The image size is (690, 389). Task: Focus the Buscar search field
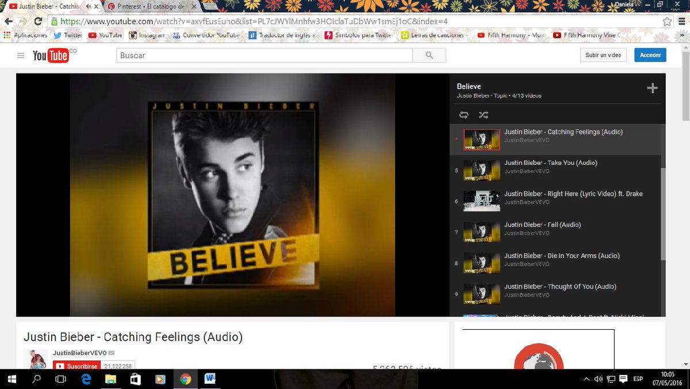(264, 55)
